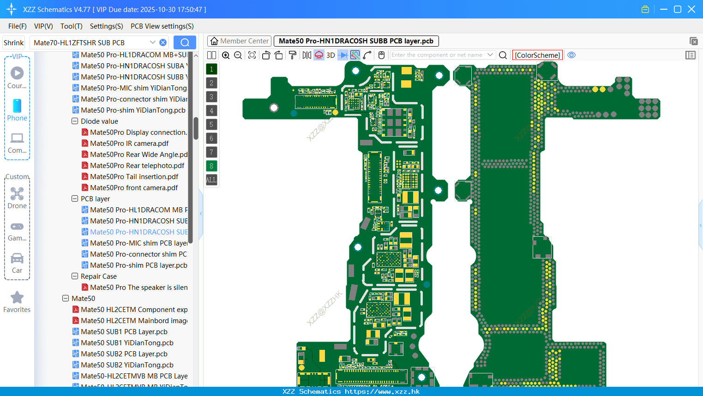Fit the PCB view to the window
This screenshot has width=703, height=396.
point(252,55)
